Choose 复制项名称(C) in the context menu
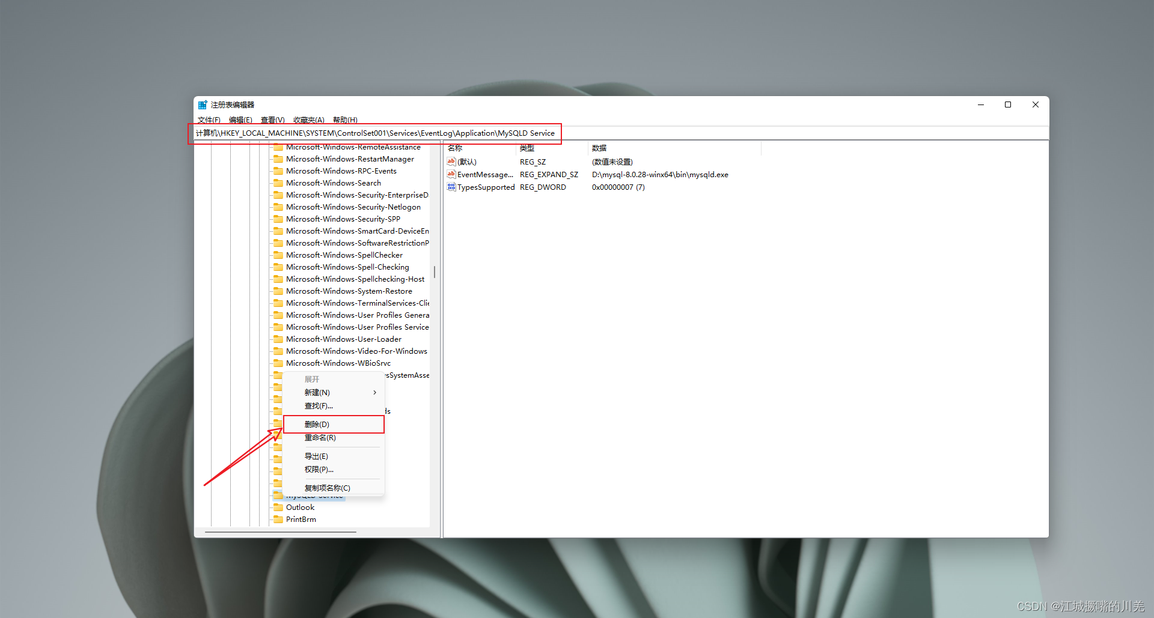Image resolution: width=1154 pixels, height=618 pixels. (334, 488)
